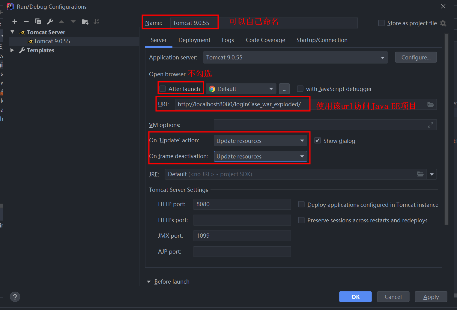Expand the Templates tree node

(12, 50)
